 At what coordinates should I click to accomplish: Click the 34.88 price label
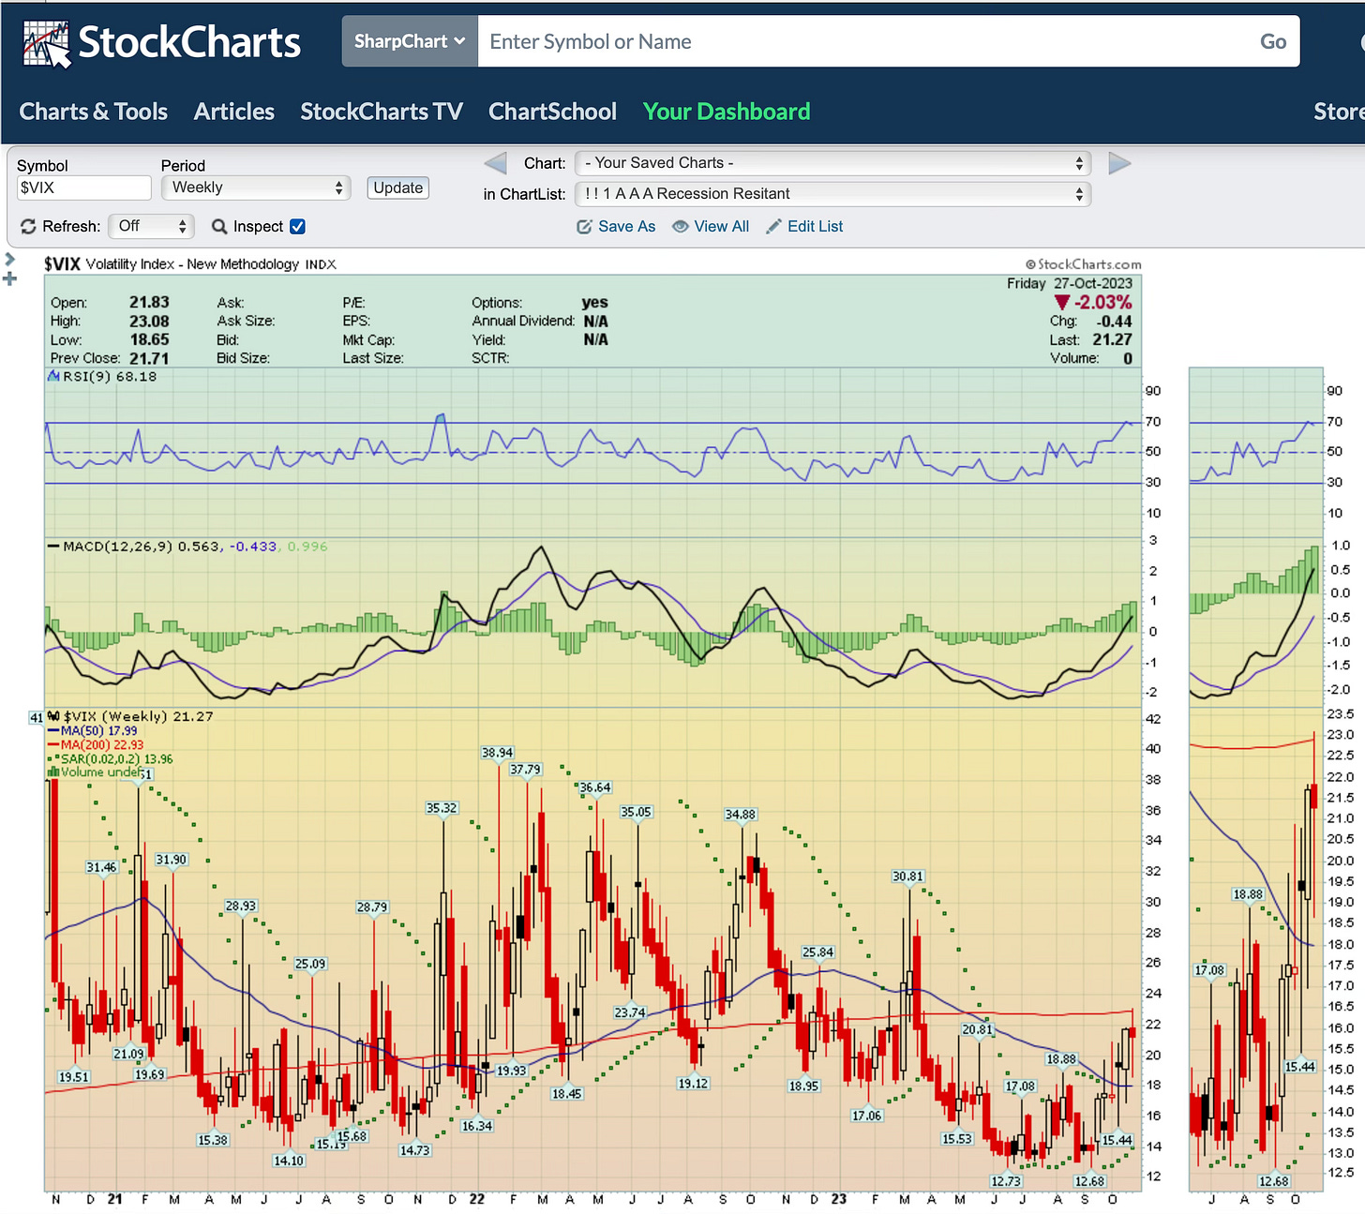(740, 815)
